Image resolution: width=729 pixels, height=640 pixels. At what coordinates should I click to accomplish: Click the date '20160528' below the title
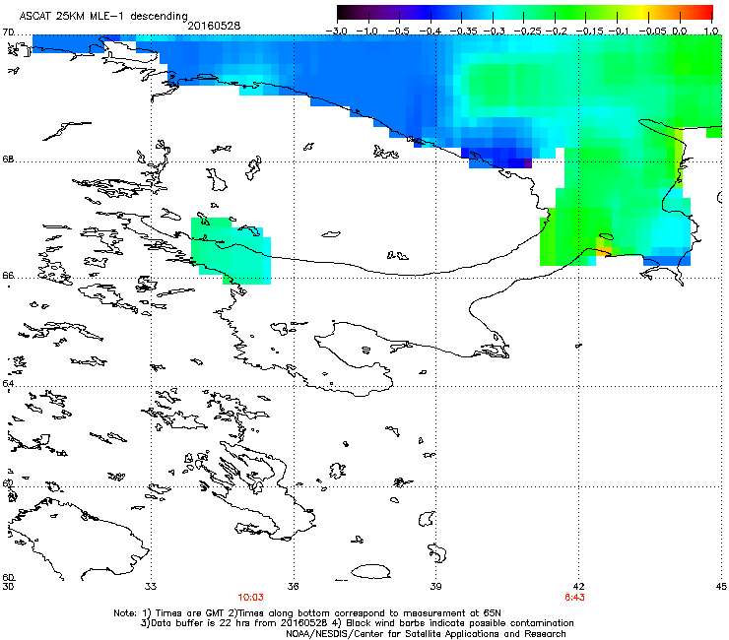(214, 26)
